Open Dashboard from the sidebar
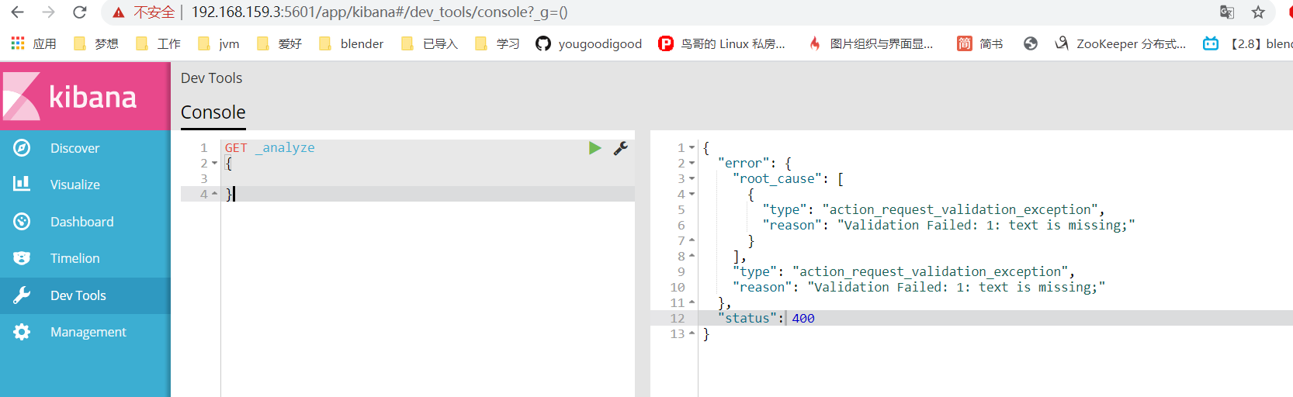The image size is (1293, 397). (85, 222)
